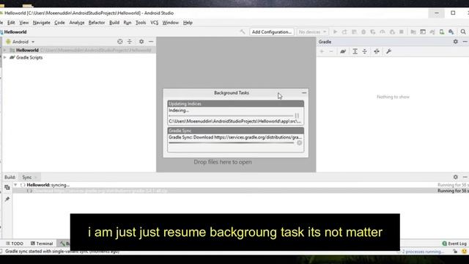Image resolution: width=469 pixels, height=264 pixels.
Task: Click the feedback face icon in status bar
Action: tap(464, 252)
